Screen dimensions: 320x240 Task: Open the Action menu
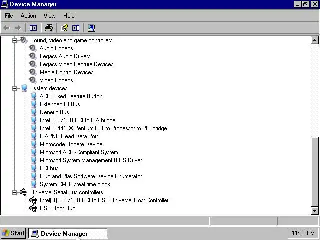(x=28, y=16)
